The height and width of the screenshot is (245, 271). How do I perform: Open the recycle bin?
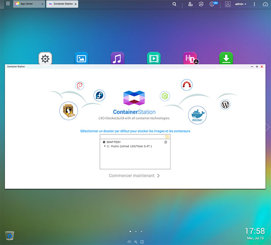pos(10,235)
